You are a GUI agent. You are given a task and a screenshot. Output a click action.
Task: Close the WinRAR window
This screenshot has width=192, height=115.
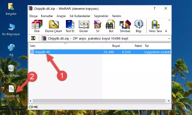coord(166,8)
